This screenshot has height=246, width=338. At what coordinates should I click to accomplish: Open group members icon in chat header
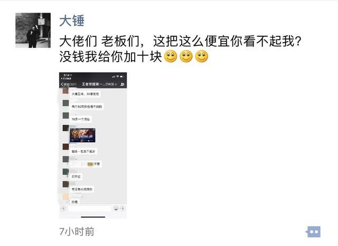point(122,84)
